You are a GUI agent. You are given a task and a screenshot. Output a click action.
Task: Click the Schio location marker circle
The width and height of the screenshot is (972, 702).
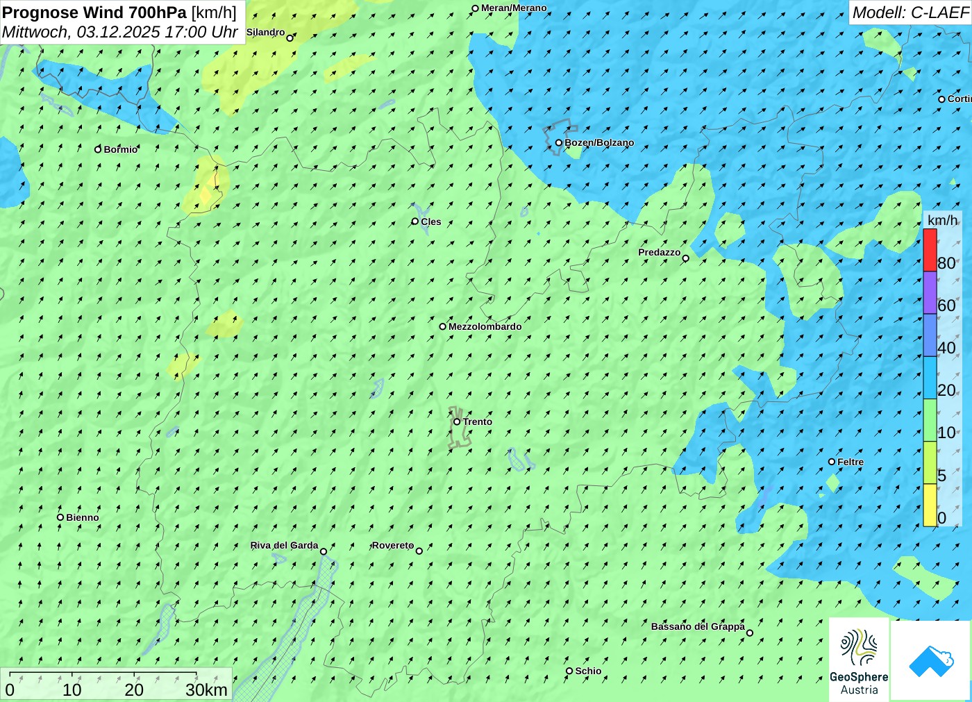tap(569, 671)
